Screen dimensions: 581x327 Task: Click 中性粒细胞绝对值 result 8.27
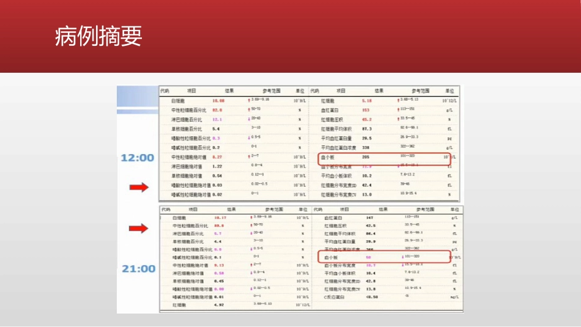pos(217,157)
